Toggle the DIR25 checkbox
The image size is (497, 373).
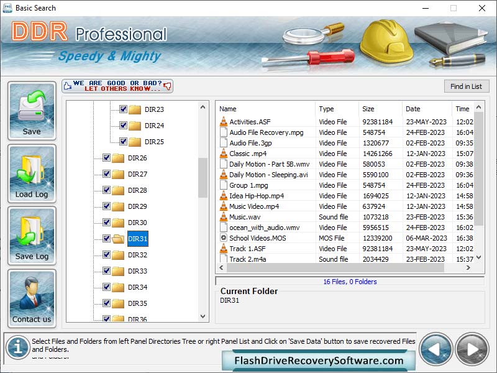(x=123, y=142)
